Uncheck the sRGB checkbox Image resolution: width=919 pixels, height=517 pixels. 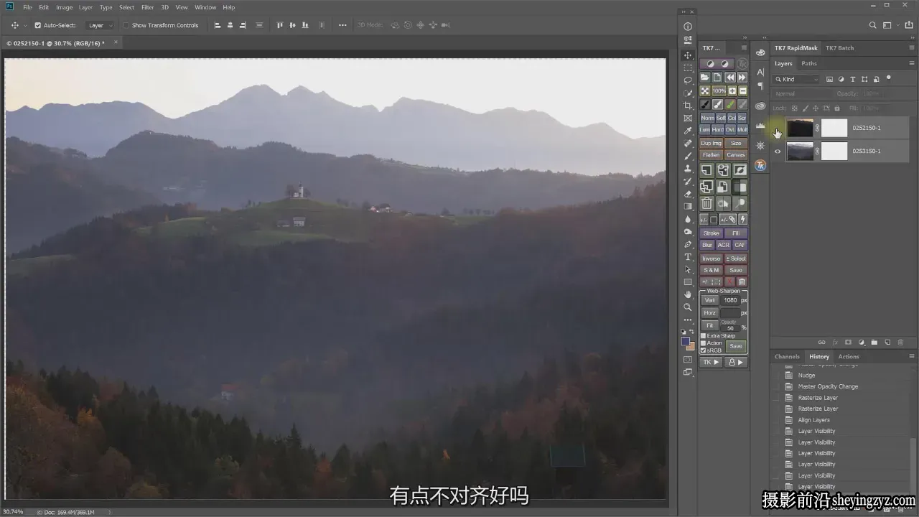(x=703, y=350)
